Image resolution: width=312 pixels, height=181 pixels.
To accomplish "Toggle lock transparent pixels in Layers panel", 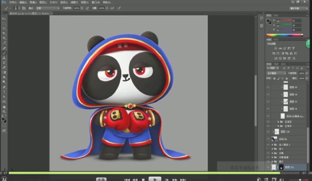I will point(274,79).
